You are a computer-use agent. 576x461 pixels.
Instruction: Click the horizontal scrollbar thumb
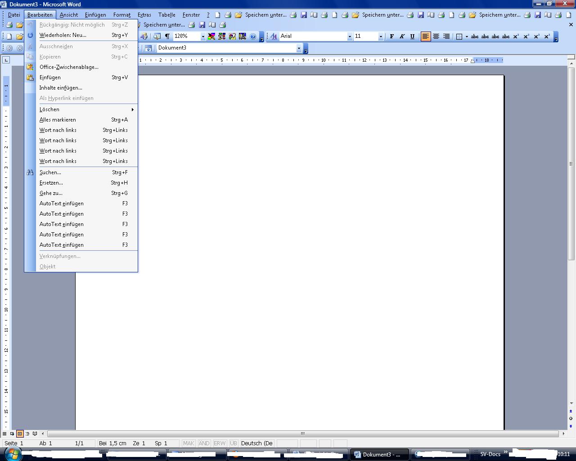point(302,434)
